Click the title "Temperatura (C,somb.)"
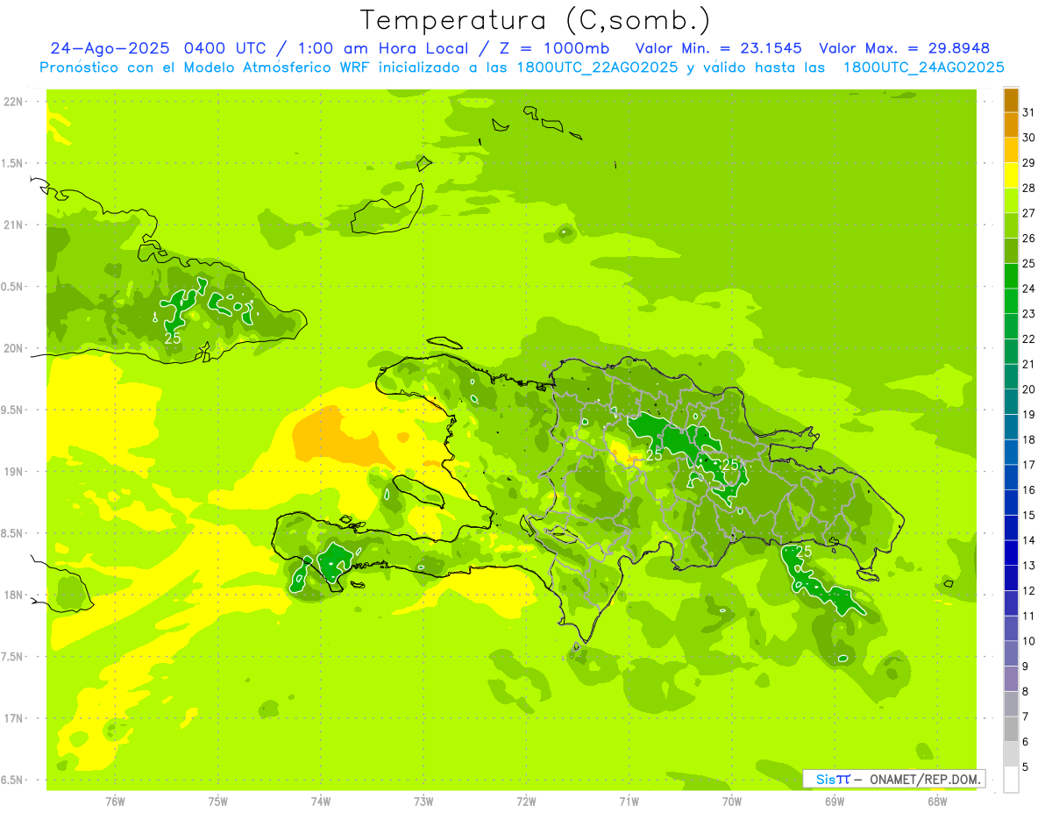Image resolution: width=1052 pixels, height=813 pixels. click(x=536, y=21)
